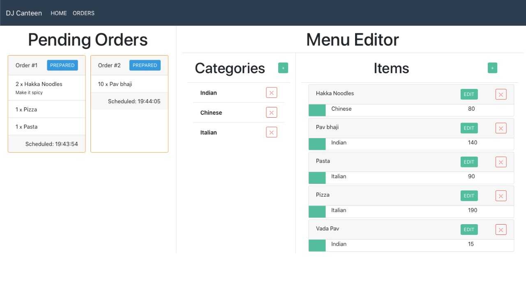This screenshot has width=526, height=290.
Task: Go to HOME in navbar
Action: (x=59, y=13)
